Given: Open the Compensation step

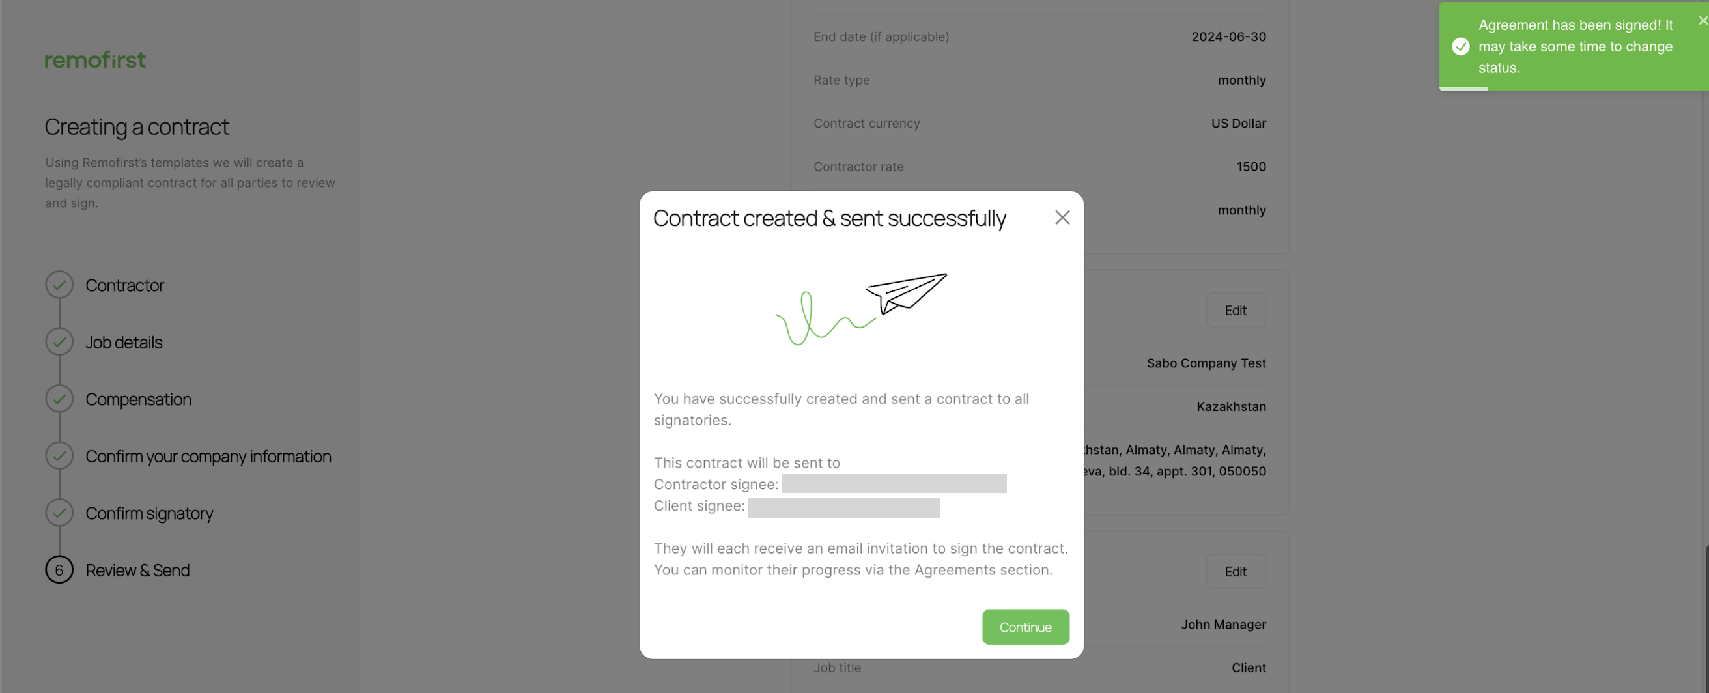Looking at the screenshot, I should [x=139, y=399].
